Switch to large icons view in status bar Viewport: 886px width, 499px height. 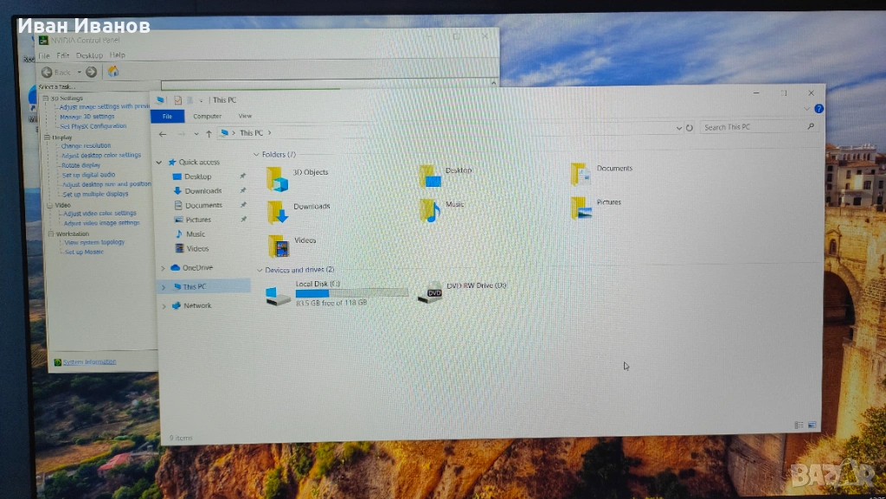812,425
